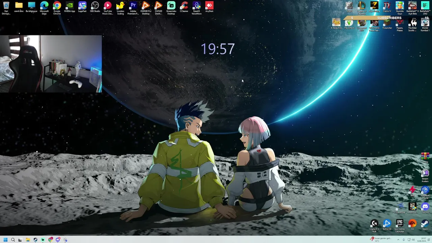Open weather widget showing Sıcak günler
The image size is (432, 243).
(381, 239)
